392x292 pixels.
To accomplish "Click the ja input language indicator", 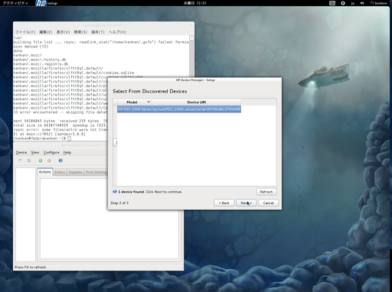I will click(353, 3).
